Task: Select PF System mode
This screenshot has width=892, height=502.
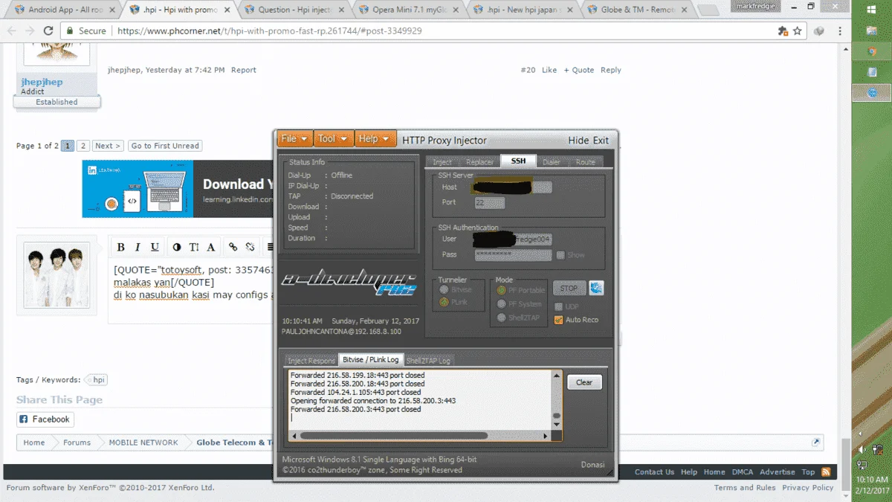Action: [501, 303]
